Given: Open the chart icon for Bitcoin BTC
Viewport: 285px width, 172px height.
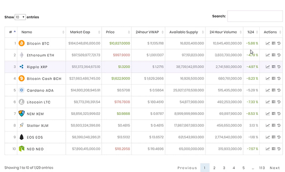Looking at the screenshot, I should click(268, 43).
